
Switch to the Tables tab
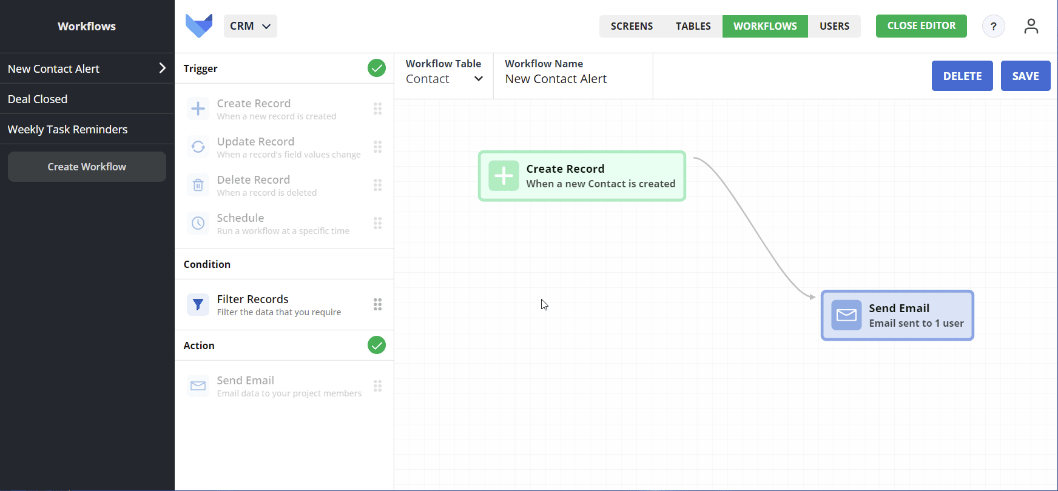pyautogui.click(x=693, y=26)
